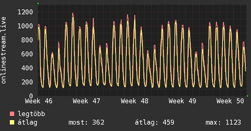
Task: Click the 1000 y-axis value
Action: (x=25, y=26)
